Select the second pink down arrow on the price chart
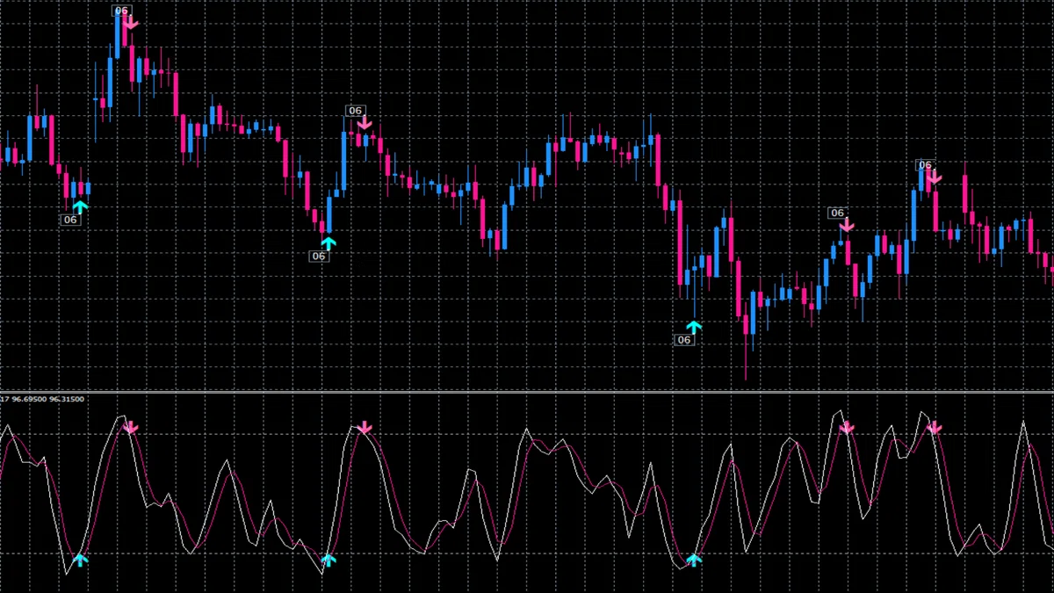Screen dimensions: 1054x593 (365, 123)
